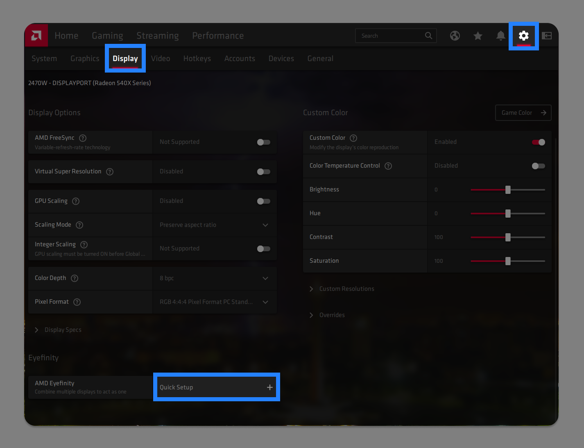Enable GPU Scaling toggle
The image size is (584, 448).
263,201
